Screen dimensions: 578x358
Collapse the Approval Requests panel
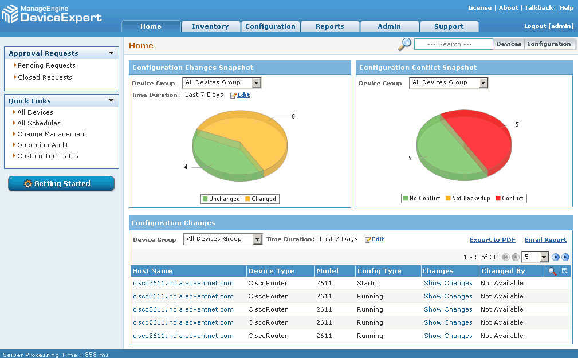point(111,53)
